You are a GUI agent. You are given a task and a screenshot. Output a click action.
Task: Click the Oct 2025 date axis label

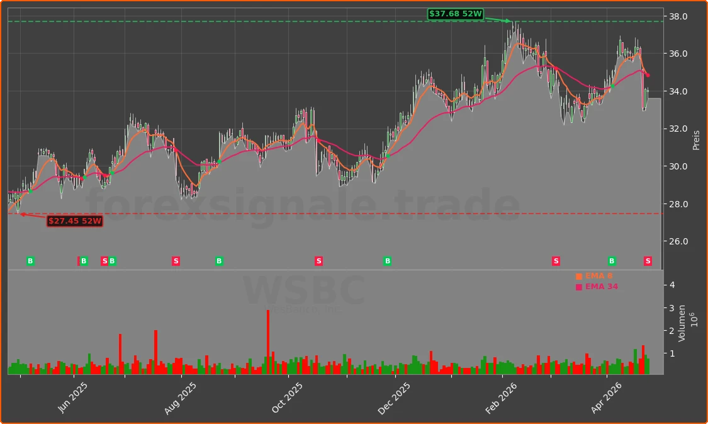click(287, 398)
